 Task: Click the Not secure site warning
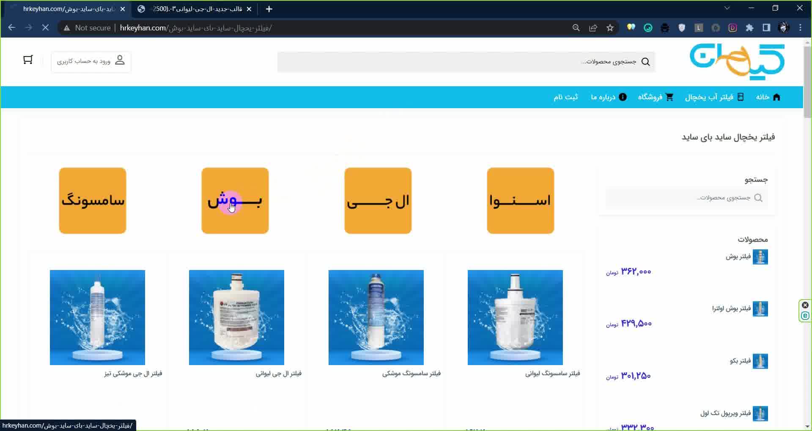click(x=87, y=28)
